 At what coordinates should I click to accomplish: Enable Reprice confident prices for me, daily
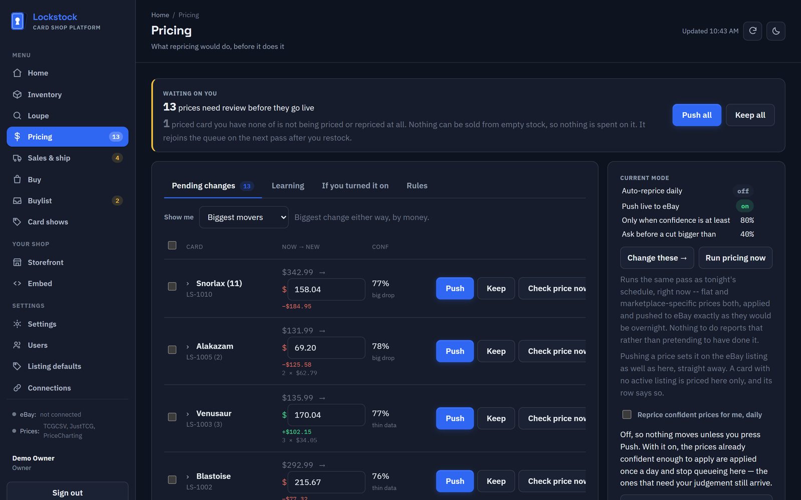point(627,414)
